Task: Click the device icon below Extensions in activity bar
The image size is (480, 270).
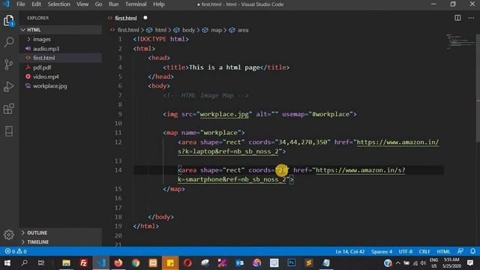Action: (9, 131)
